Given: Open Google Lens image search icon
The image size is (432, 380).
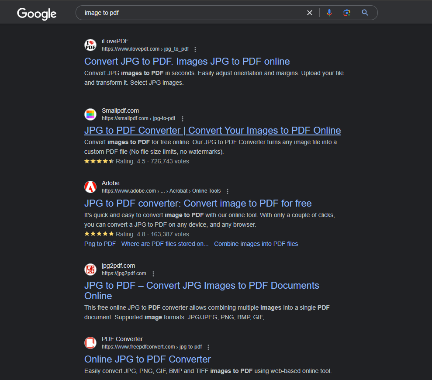Looking at the screenshot, I should coord(346,13).
